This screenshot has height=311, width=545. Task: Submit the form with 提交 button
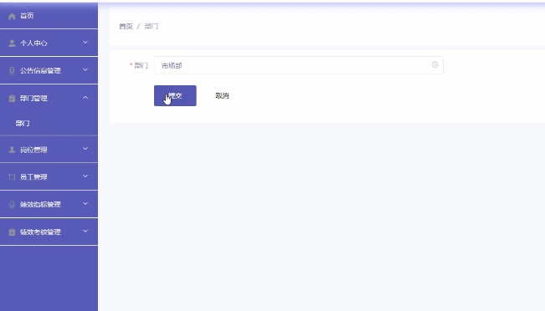click(x=175, y=95)
